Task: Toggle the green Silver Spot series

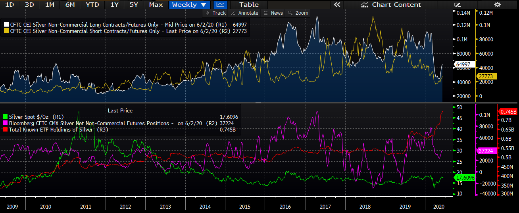Action: (5, 117)
